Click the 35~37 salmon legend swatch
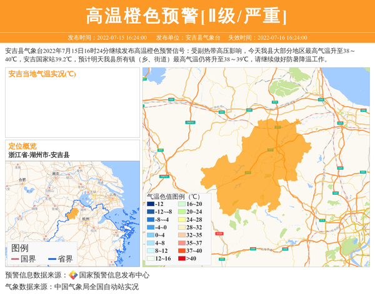The width and height of the screenshot is (375, 294). click(181, 243)
